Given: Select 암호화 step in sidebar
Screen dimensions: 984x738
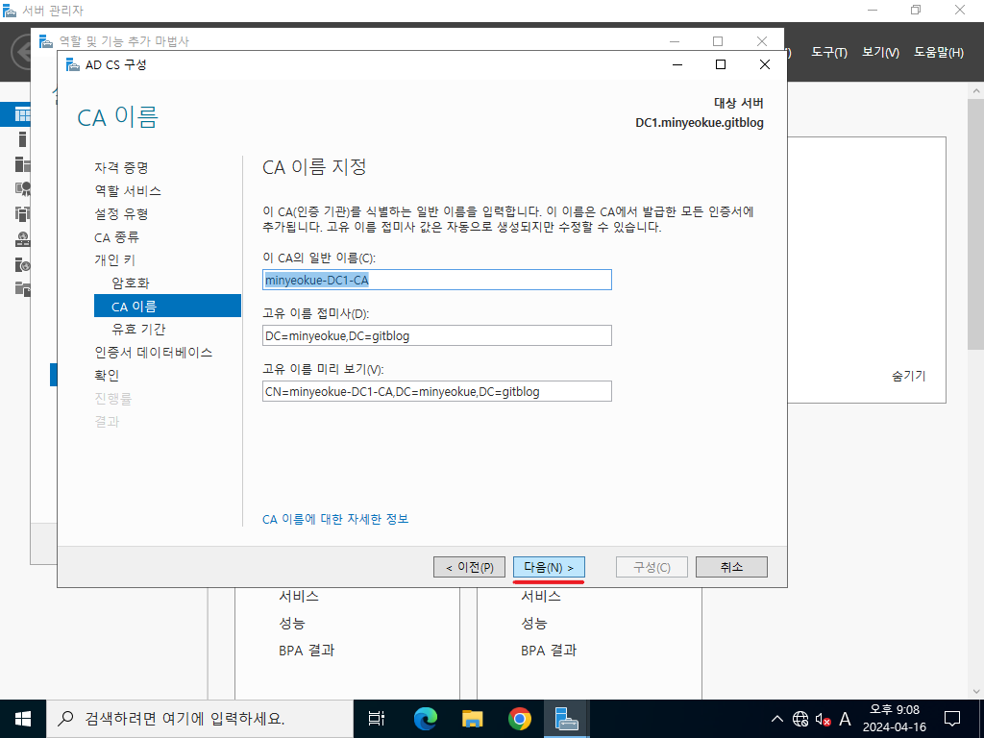Looking at the screenshot, I should point(131,283).
